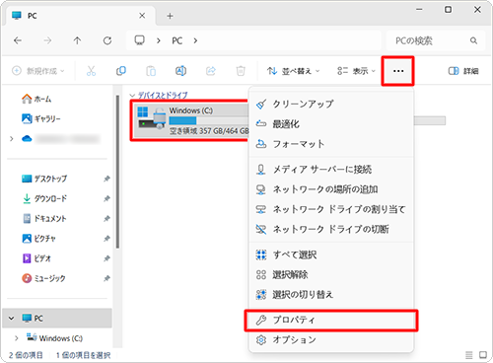Click the pin icon beside ミュージック
Screen dimensions: 493x363
click(x=106, y=278)
